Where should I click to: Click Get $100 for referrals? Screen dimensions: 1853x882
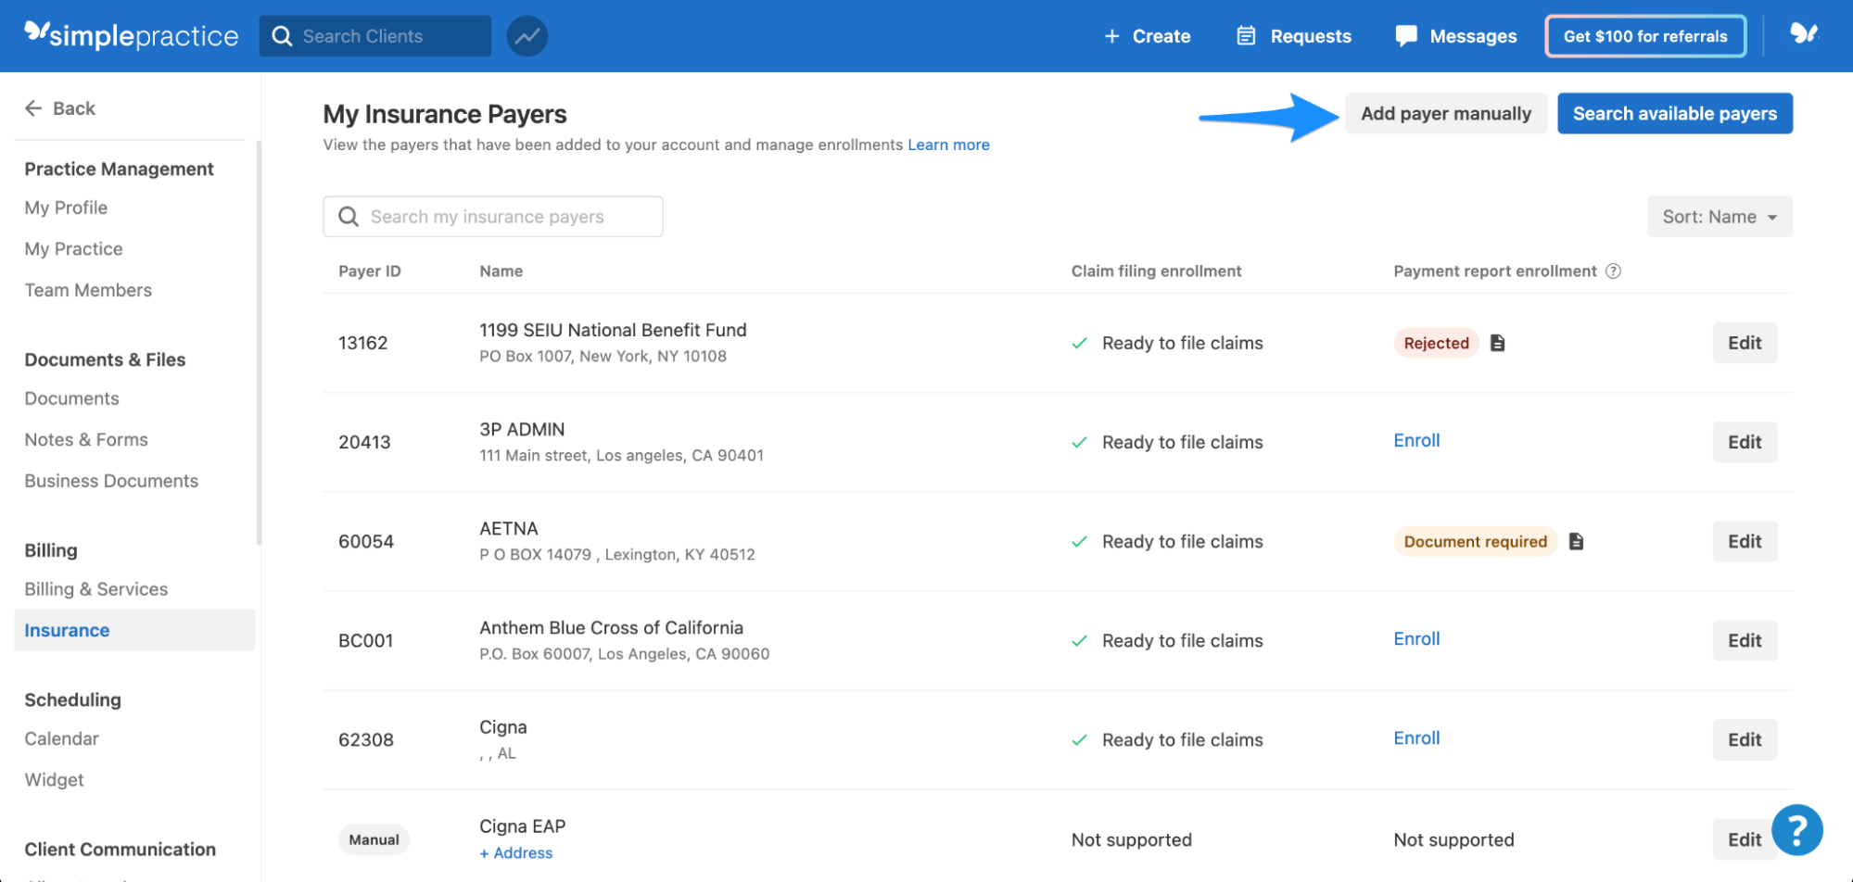click(x=1645, y=36)
